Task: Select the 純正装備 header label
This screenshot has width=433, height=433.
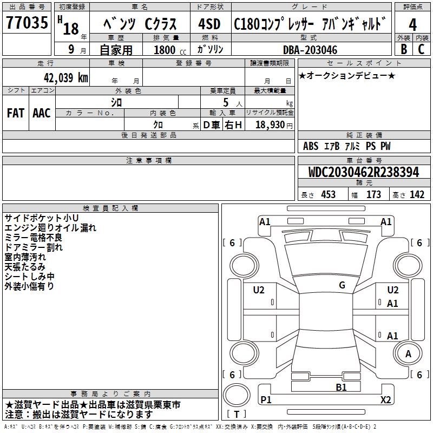Action: pyautogui.click(x=364, y=135)
